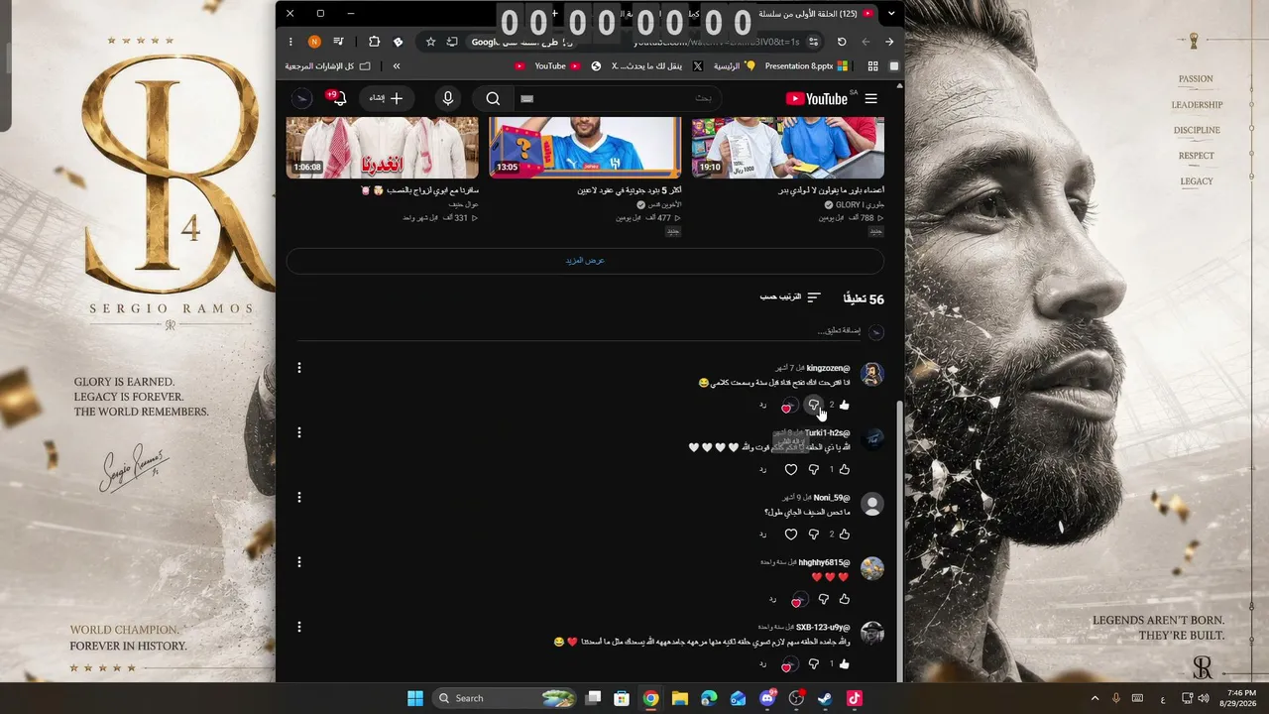1269x714 pixels.
Task: Dislike the kingzozen comment
Action: pyautogui.click(x=814, y=405)
